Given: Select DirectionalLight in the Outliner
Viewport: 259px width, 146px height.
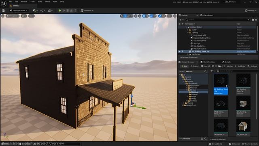Looking at the screenshot, I should click(200, 35).
